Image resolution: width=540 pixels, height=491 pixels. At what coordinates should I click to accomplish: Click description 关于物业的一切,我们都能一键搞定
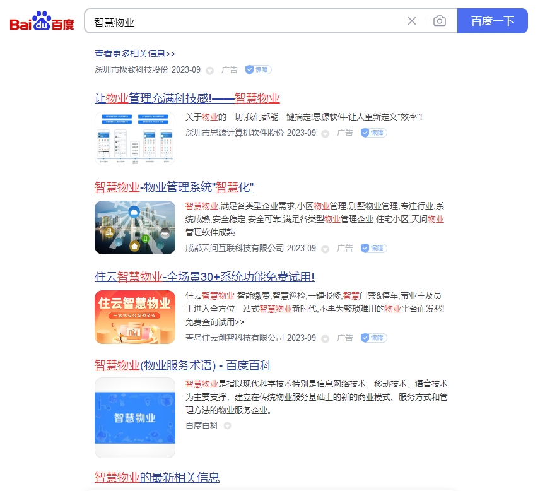tap(304, 117)
